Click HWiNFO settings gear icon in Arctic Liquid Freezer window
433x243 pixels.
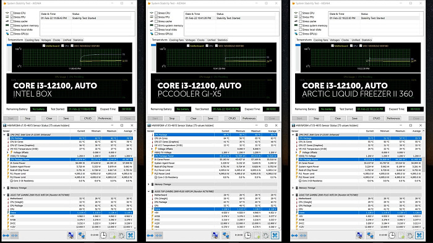point(410,236)
